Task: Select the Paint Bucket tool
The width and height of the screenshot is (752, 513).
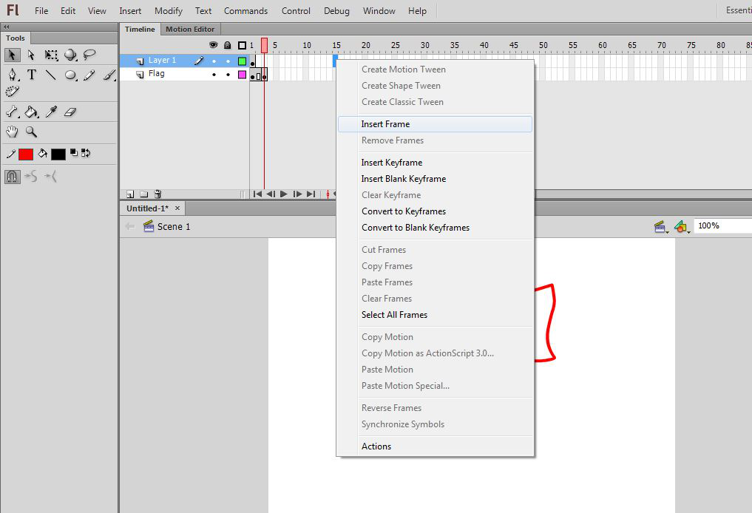Action: (32, 112)
